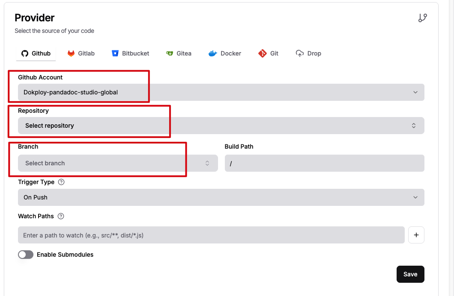Open the Select repository combo box
The image size is (454, 296).
(221, 126)
